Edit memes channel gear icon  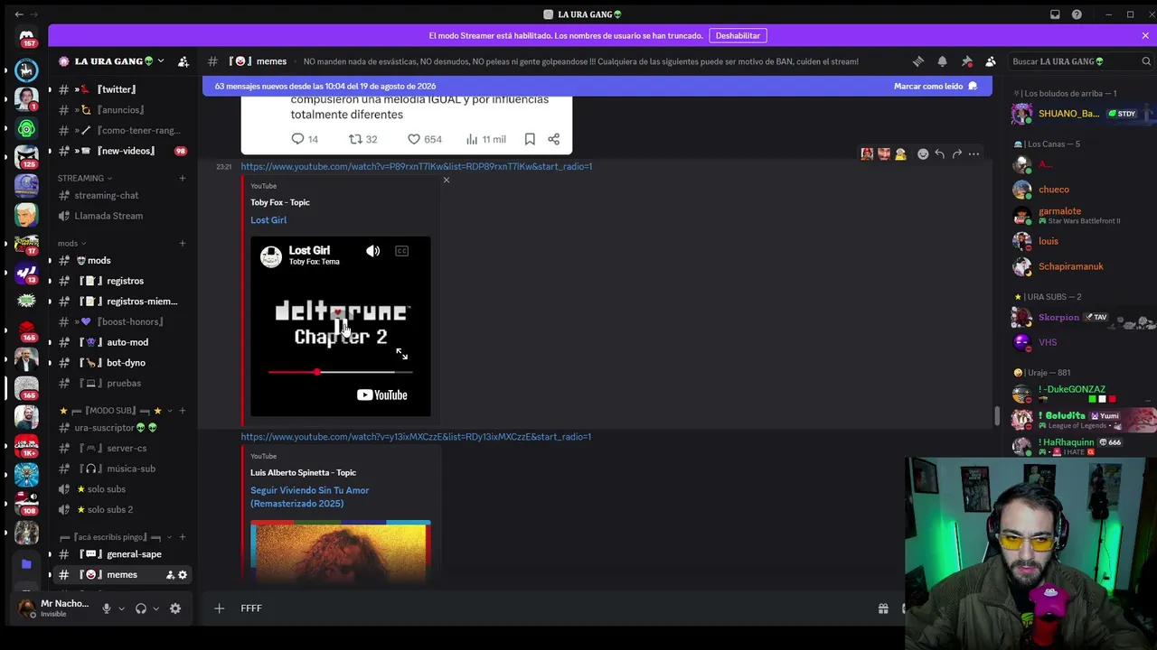click(183, 575)
